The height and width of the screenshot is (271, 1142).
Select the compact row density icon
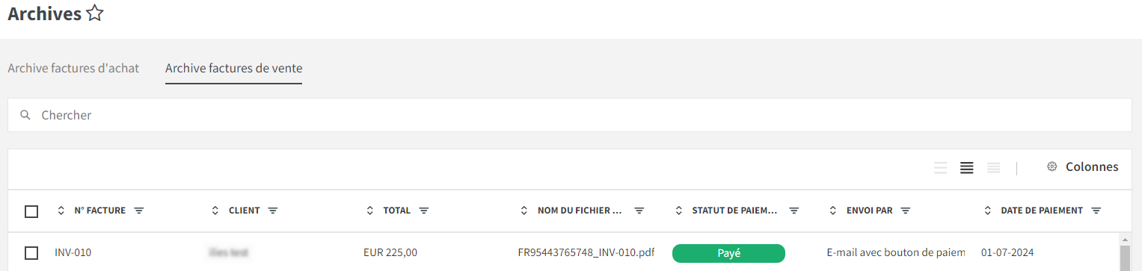tap(993, 168)
